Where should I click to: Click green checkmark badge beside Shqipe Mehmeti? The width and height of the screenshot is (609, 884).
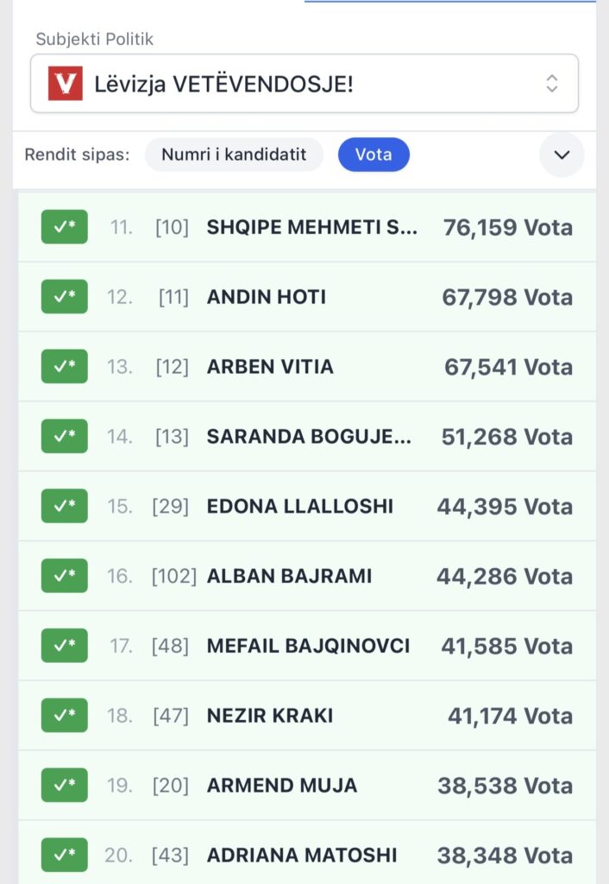click(65, 227)
